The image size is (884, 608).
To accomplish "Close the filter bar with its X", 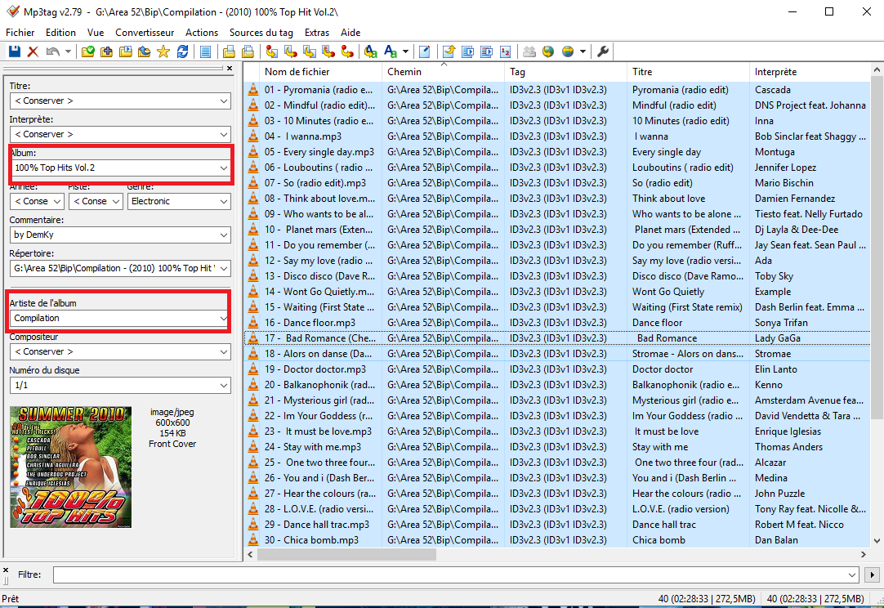I will coord(6,570).
